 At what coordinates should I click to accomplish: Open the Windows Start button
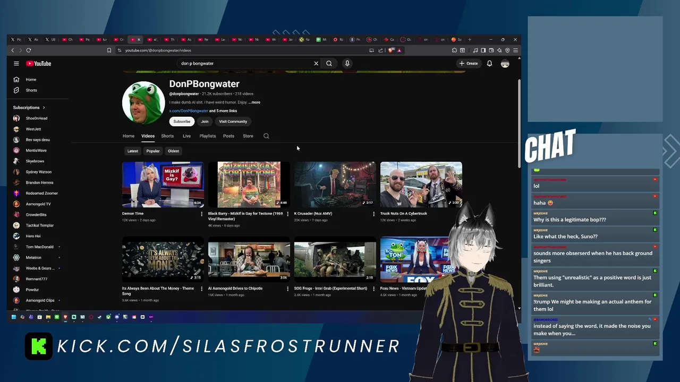[14, 317]
